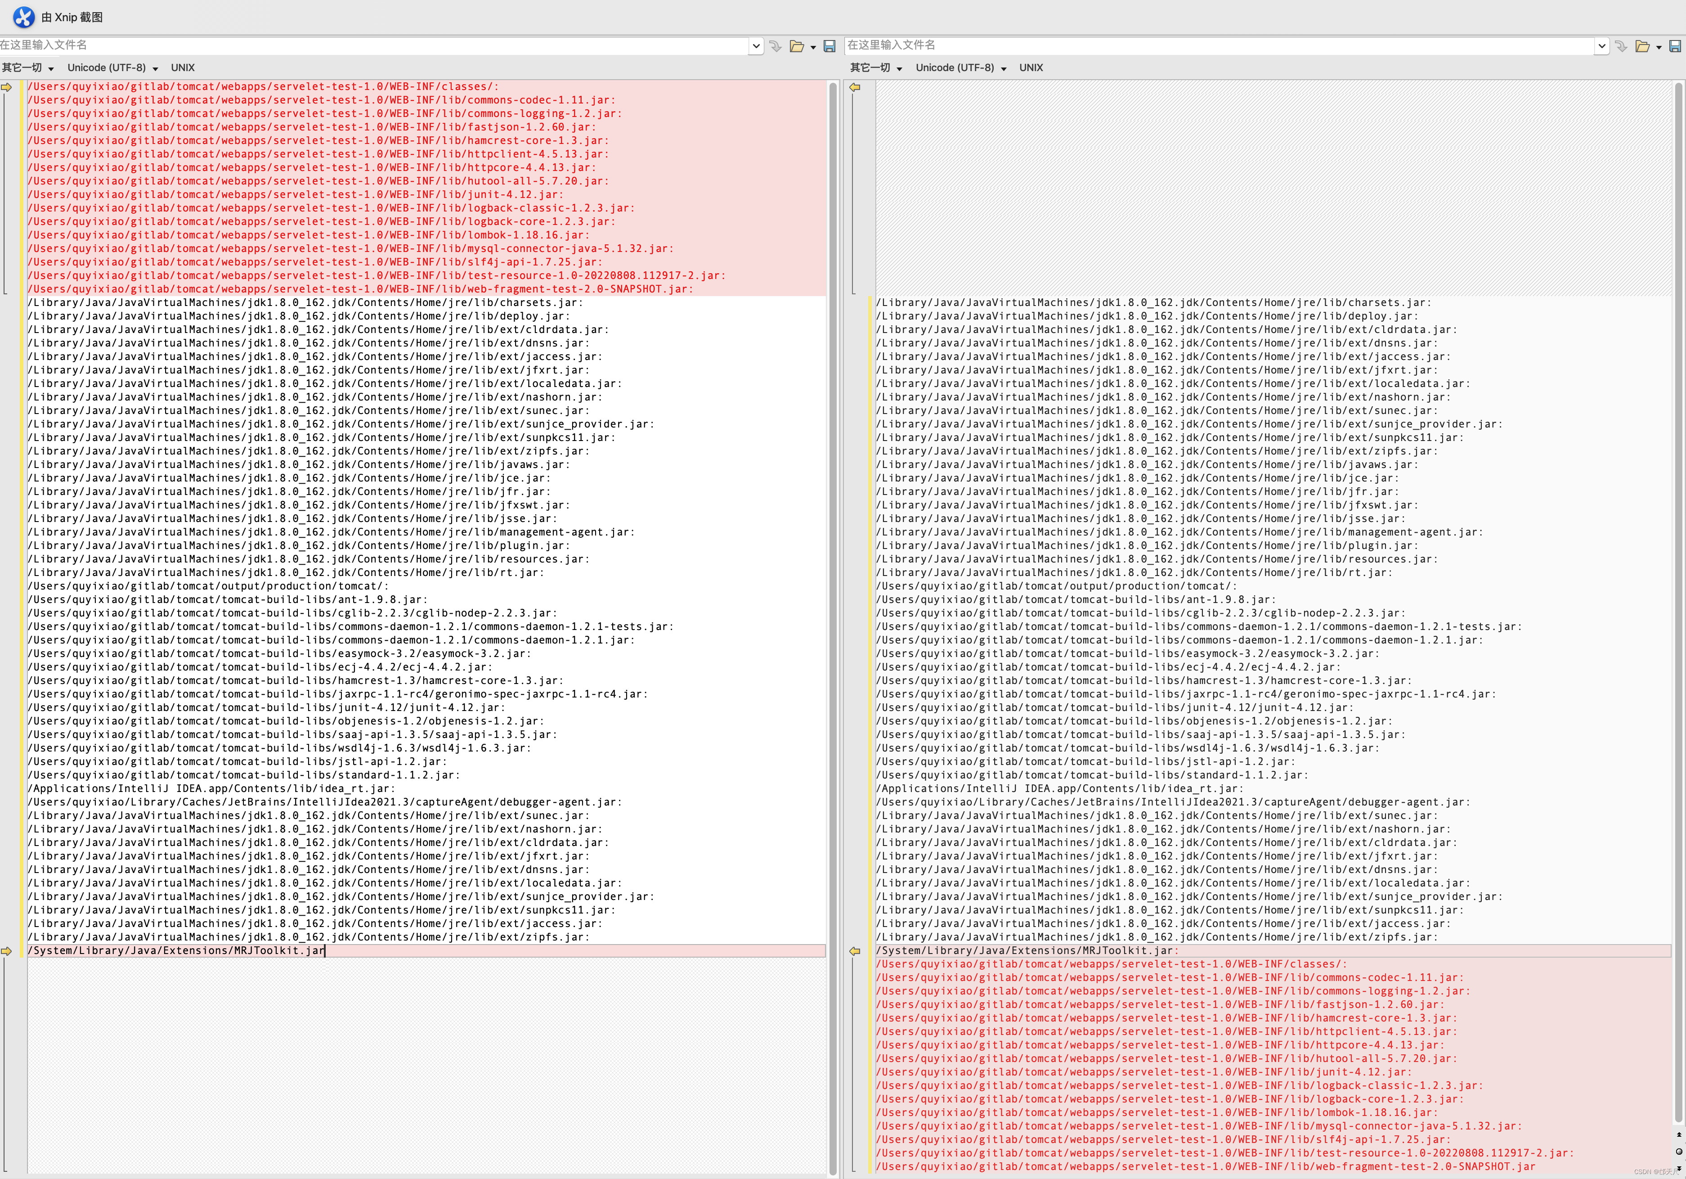
Task: Click round current-difference marker button
Action: (x=1679, y=1151)
